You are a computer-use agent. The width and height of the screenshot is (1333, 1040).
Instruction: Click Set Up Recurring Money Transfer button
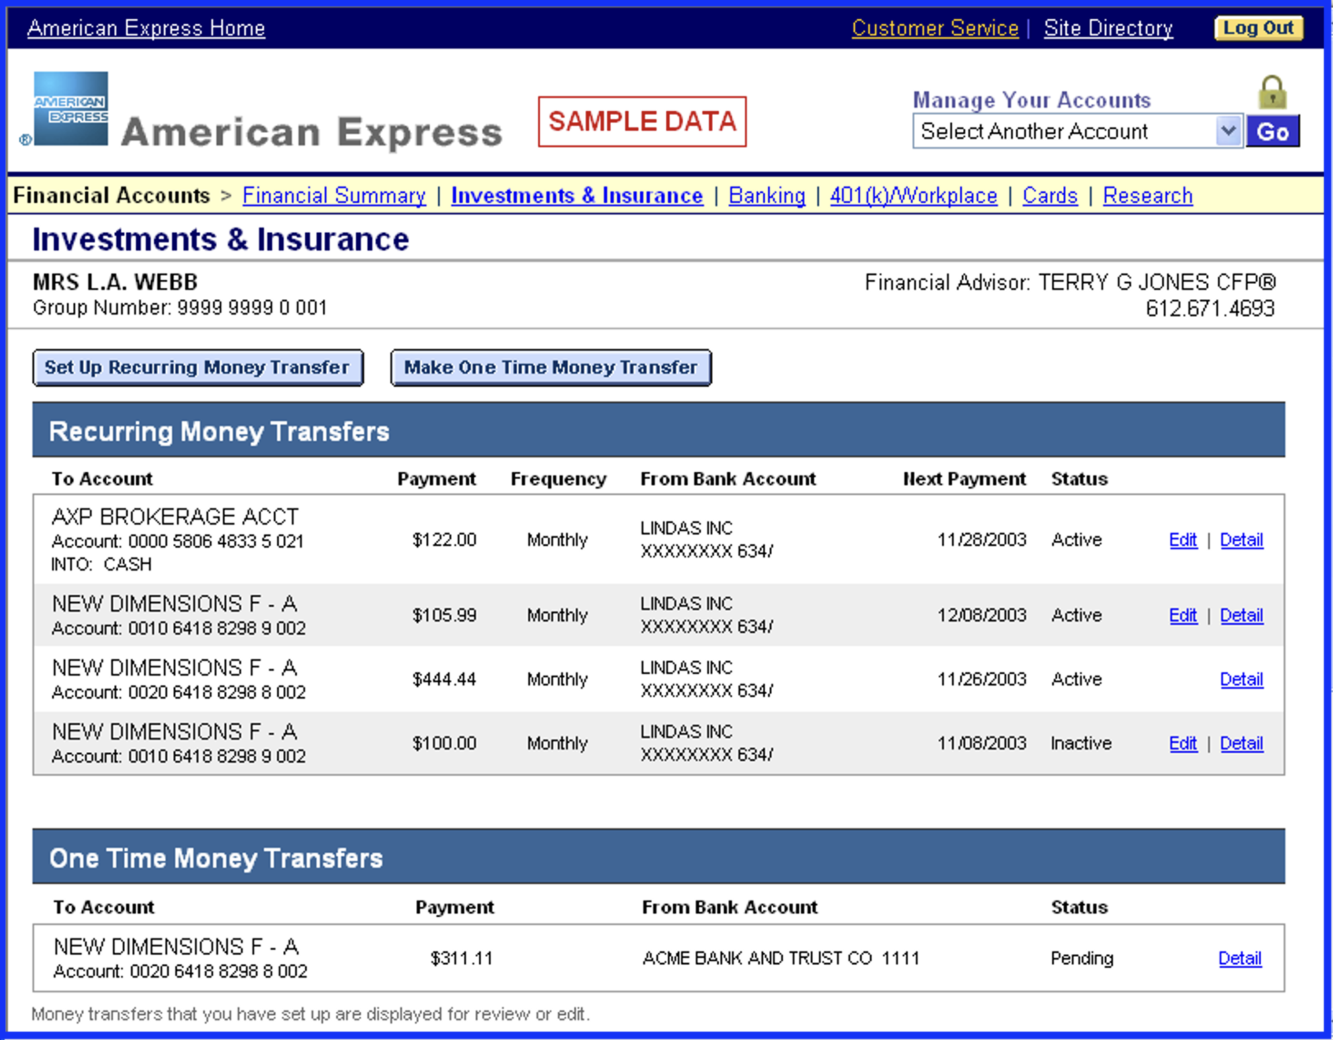198,368
